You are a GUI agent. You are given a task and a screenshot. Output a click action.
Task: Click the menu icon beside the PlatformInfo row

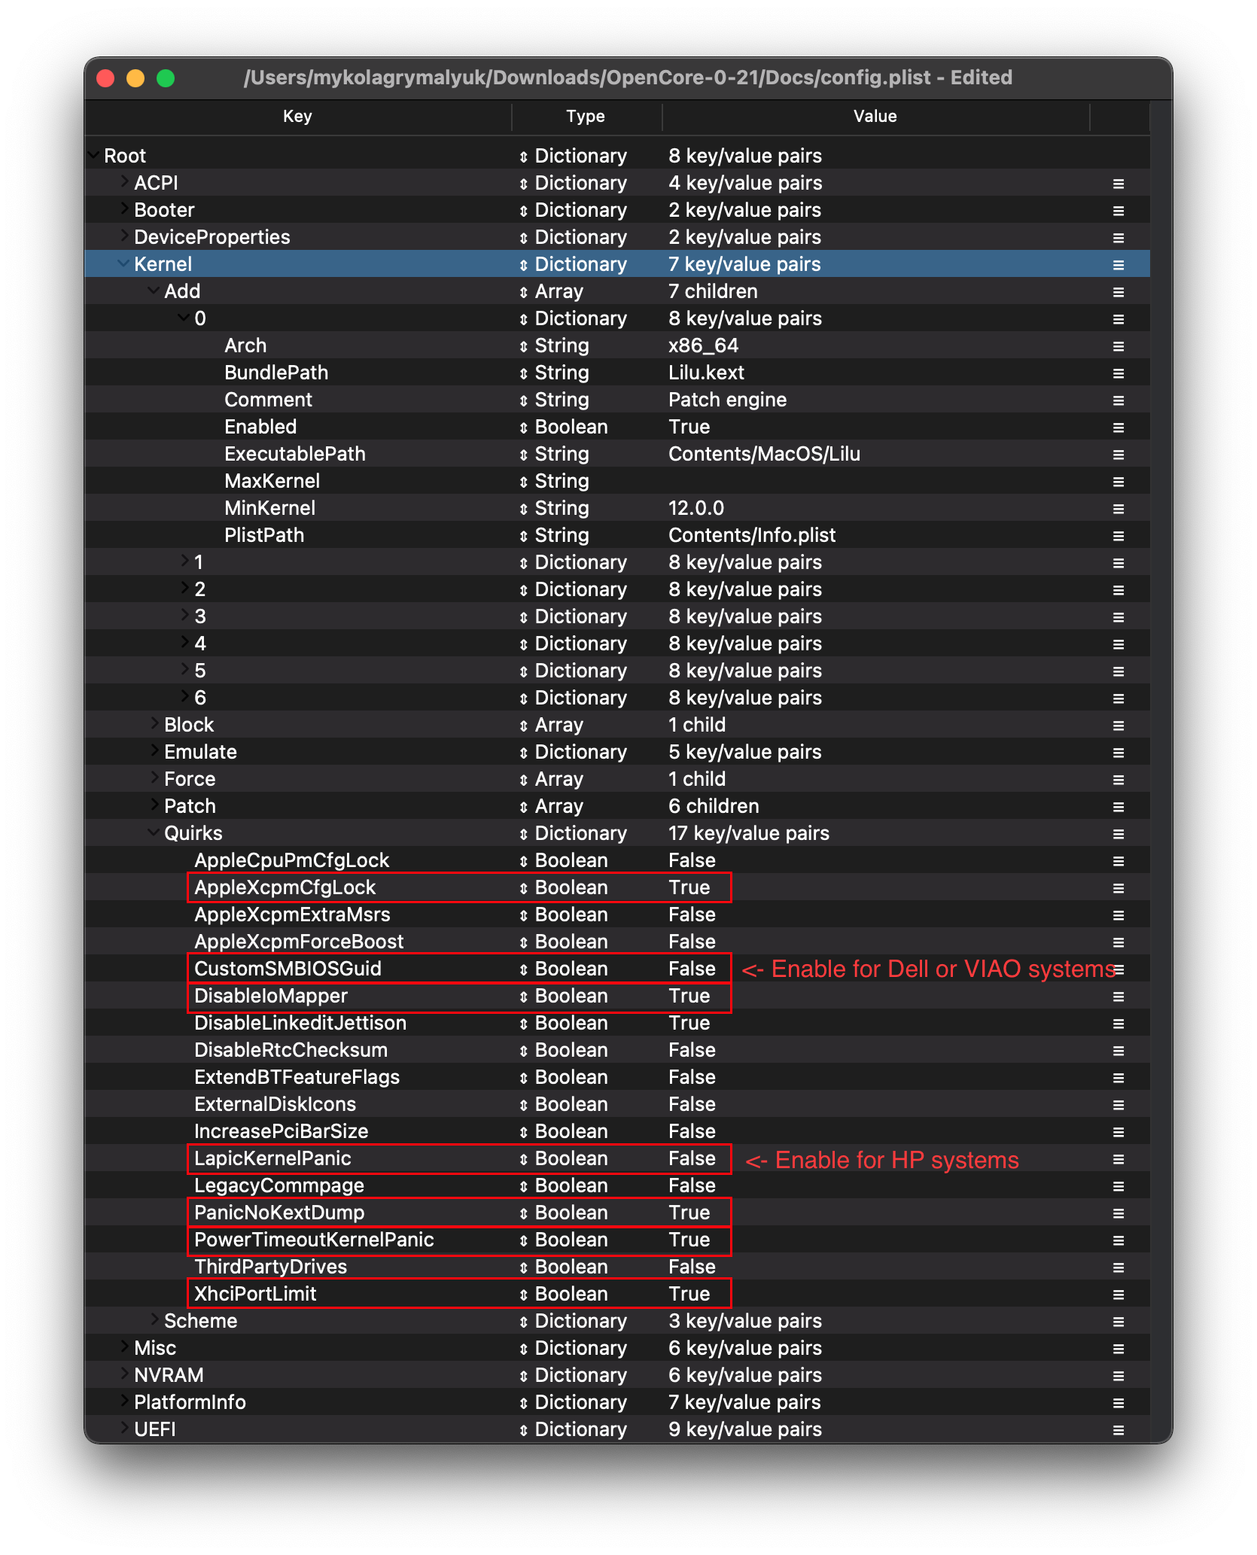tap(1119, 1401)
